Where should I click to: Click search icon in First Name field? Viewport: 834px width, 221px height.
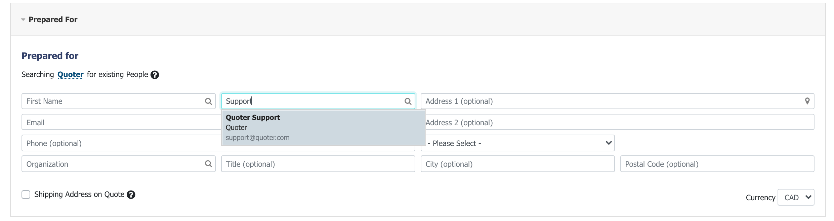pyautogui.click(x=208, y=101)
